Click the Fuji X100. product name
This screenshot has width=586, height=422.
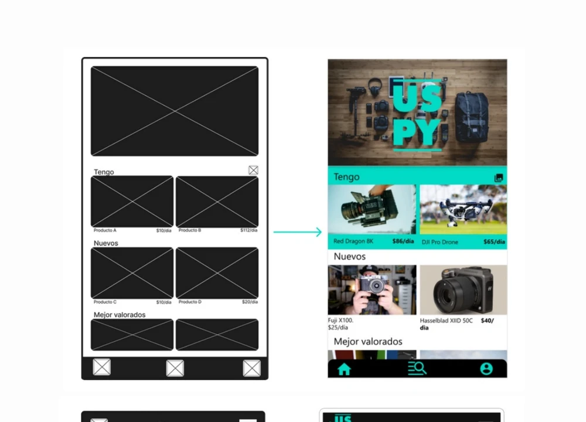[x=340, y=321]
